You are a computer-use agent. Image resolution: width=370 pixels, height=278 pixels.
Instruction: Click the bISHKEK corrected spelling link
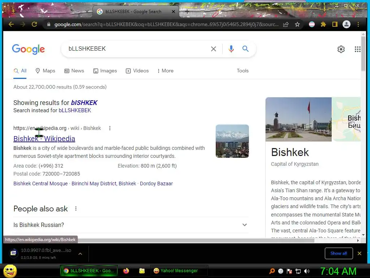click(84, 102)
